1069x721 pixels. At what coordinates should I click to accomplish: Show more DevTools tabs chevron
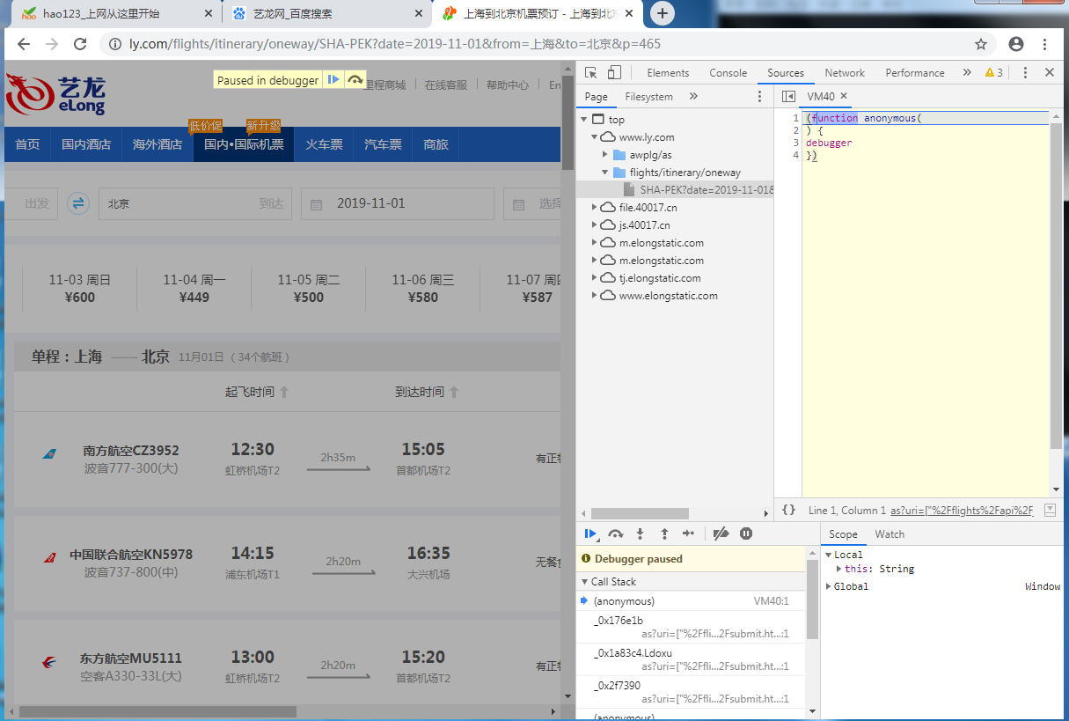(x=967, y=73)
